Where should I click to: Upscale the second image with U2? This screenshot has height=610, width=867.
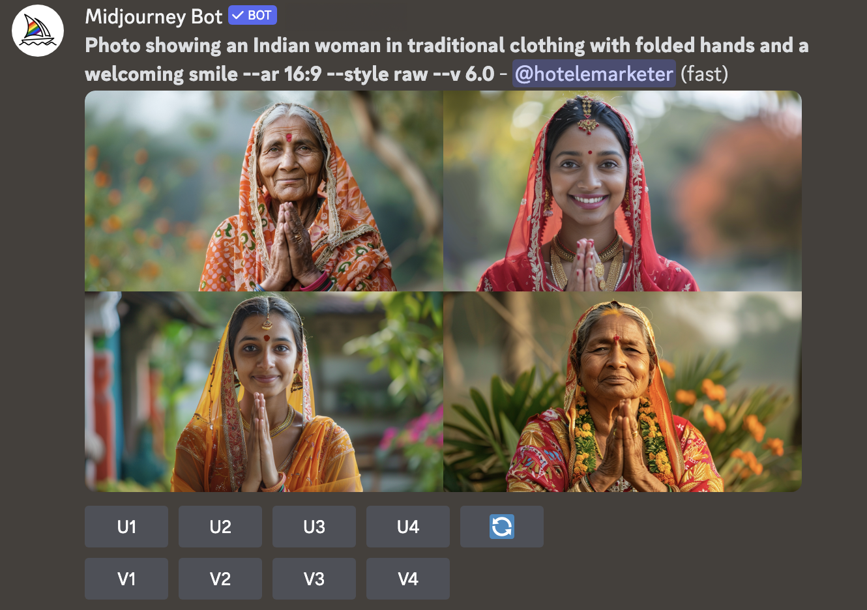(x=220, y=527)
